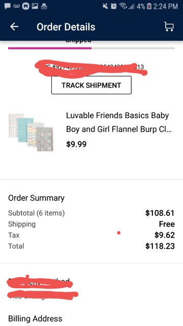Tap the message notification icon
The width and height of the screenshot is (183, 326).
coord(8,7)
